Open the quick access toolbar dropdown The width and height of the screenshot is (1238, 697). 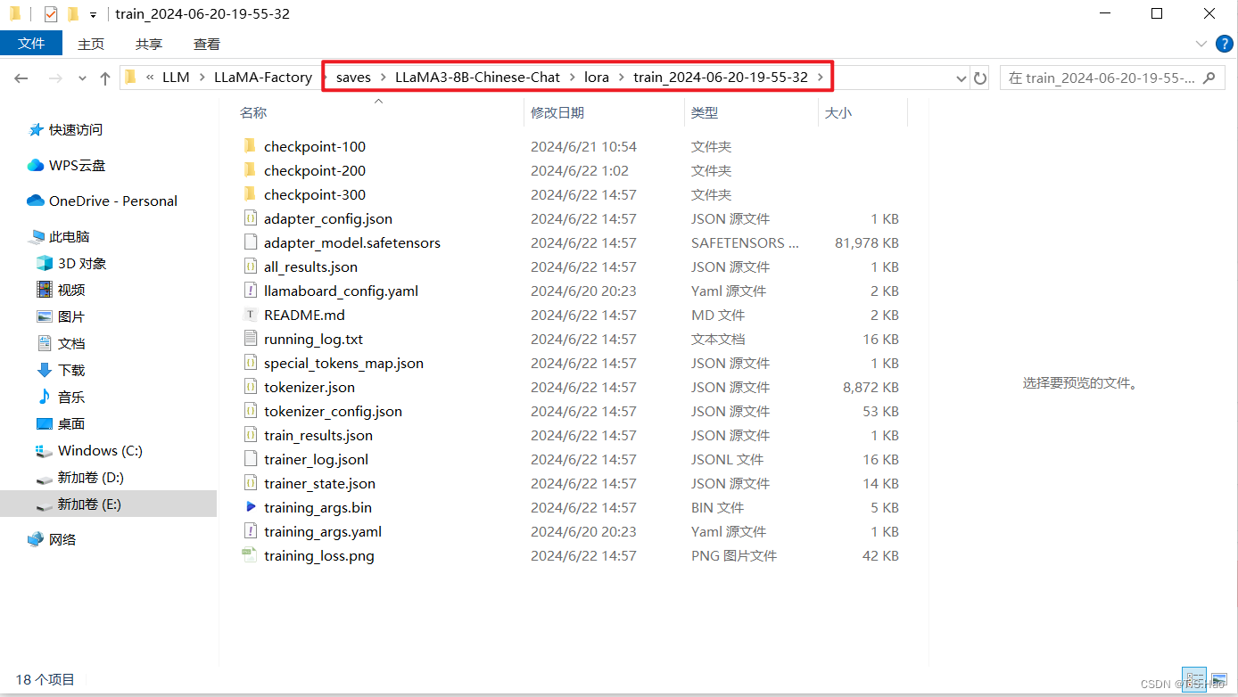(x=93, y=15)
